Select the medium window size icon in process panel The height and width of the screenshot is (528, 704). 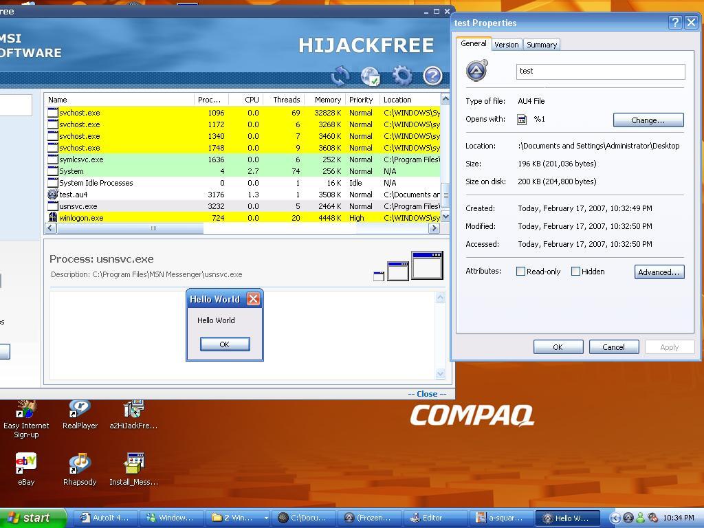398,271
